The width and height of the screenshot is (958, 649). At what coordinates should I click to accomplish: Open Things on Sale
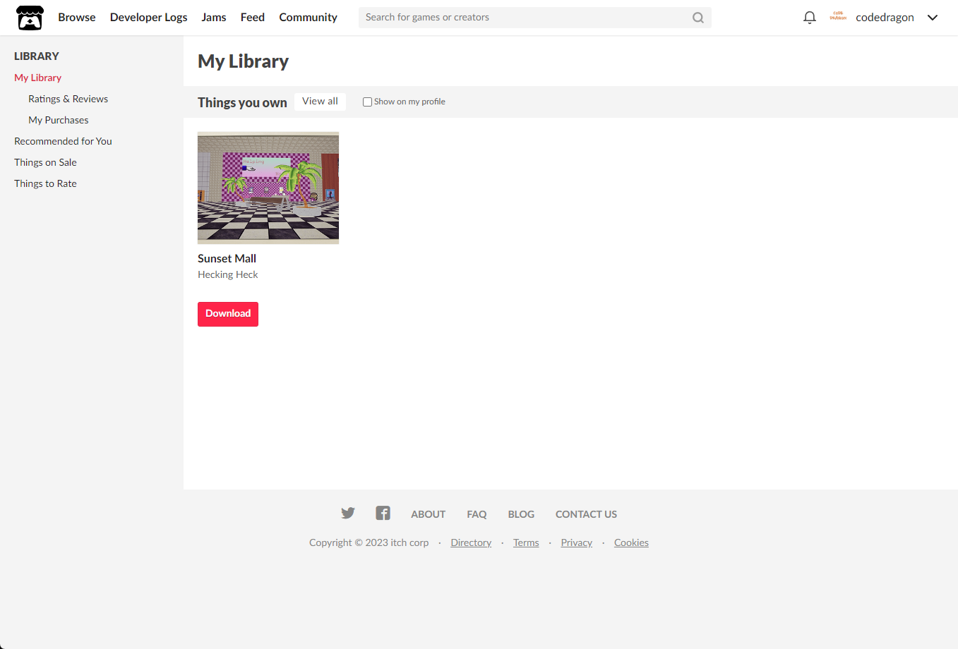45,162
